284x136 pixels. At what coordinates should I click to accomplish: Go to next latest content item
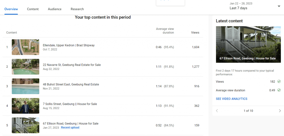tap(280, 111)
